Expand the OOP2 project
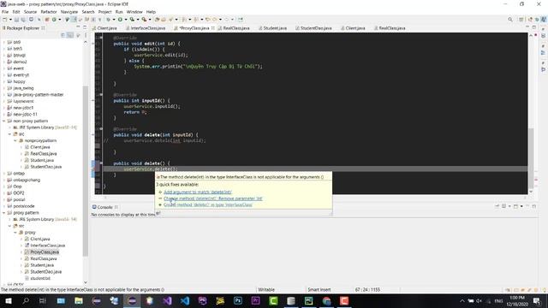The width and height of the screenshot is (548, 308). [x=3, y=192]
